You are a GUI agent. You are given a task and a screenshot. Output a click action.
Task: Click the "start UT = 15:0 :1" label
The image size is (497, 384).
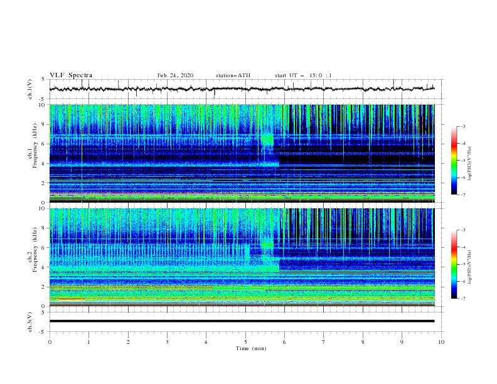click(x=303, y=75)
